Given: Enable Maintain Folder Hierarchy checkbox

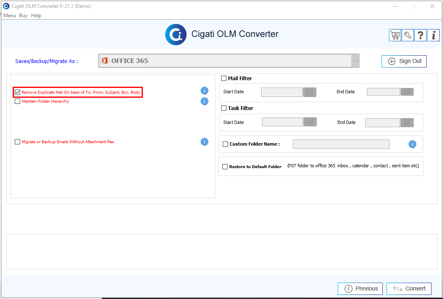Looking at the screenshot, I should click(18, 101).
